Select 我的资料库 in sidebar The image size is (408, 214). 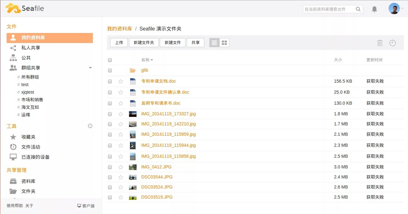click(x=50, y=38)
